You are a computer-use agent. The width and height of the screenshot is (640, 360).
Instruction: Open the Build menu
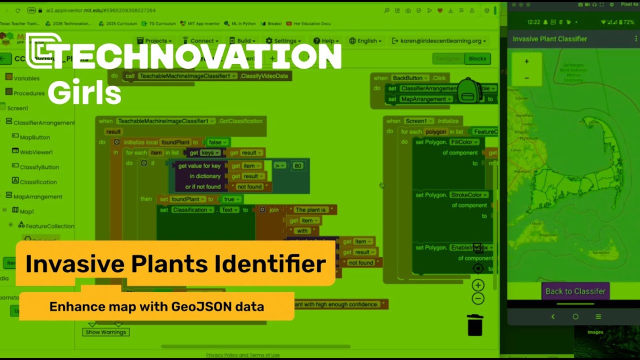[x=243, y=41]
